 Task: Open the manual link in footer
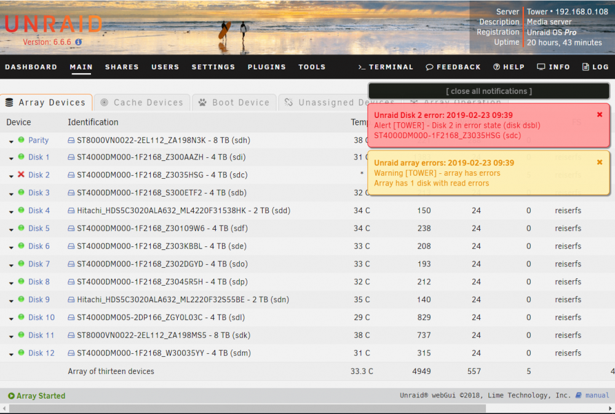click(x=597, y=396)
